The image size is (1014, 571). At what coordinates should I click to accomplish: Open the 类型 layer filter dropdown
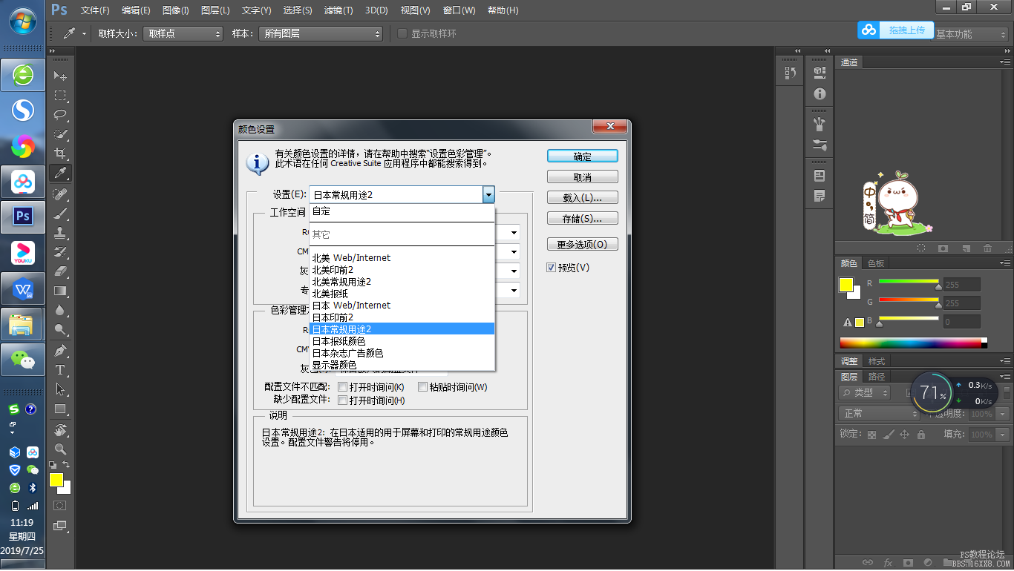pyautogui.click(x=866, y=392)
